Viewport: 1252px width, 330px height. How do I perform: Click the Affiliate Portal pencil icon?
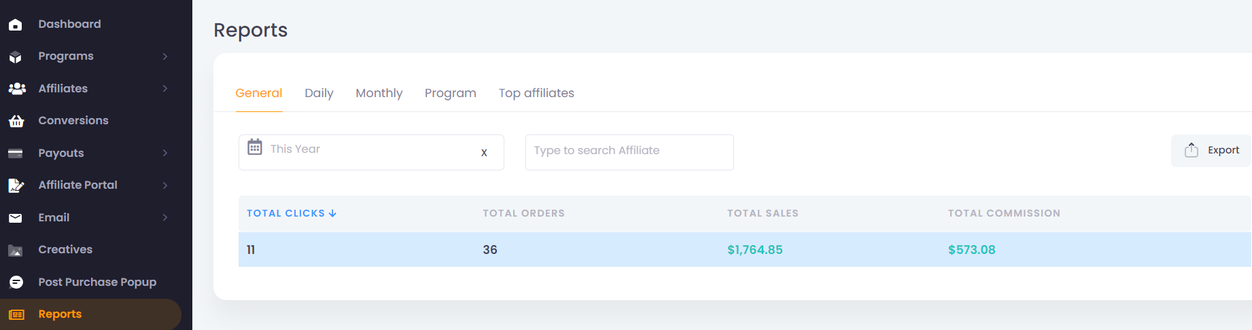pyautogui.click(x=16, y=185)
